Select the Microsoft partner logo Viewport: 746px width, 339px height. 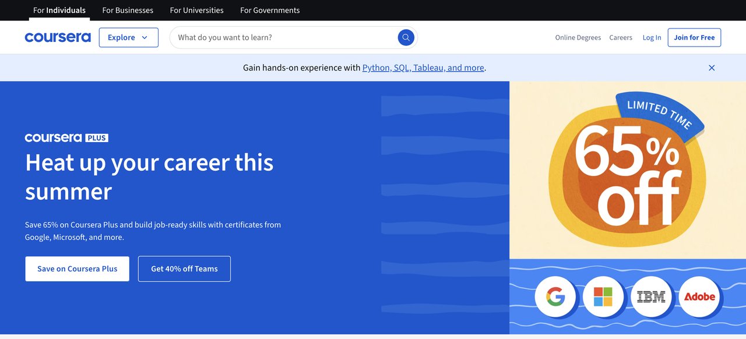click(x=603, y=296)
